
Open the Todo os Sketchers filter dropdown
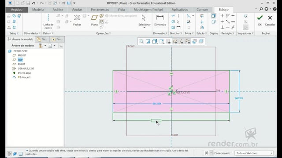tap(254, 153)
